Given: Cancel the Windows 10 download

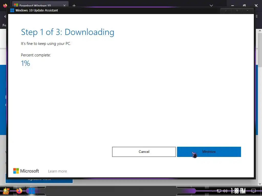Looking at the screenshot, I should [x=144, y=152].
